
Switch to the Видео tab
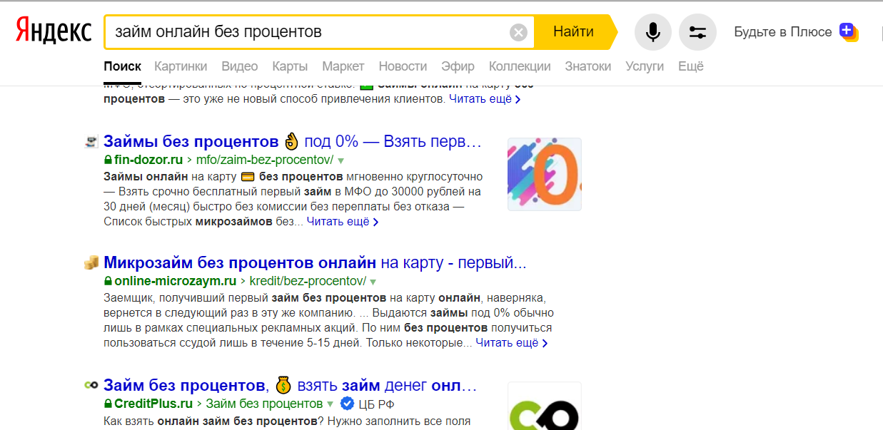(240, 66)
